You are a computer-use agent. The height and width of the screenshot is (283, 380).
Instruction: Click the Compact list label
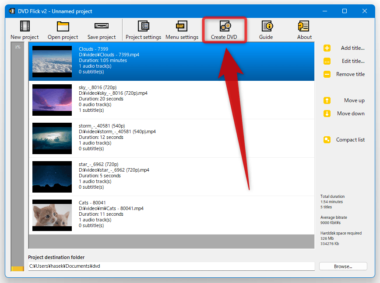pos(350,140)
